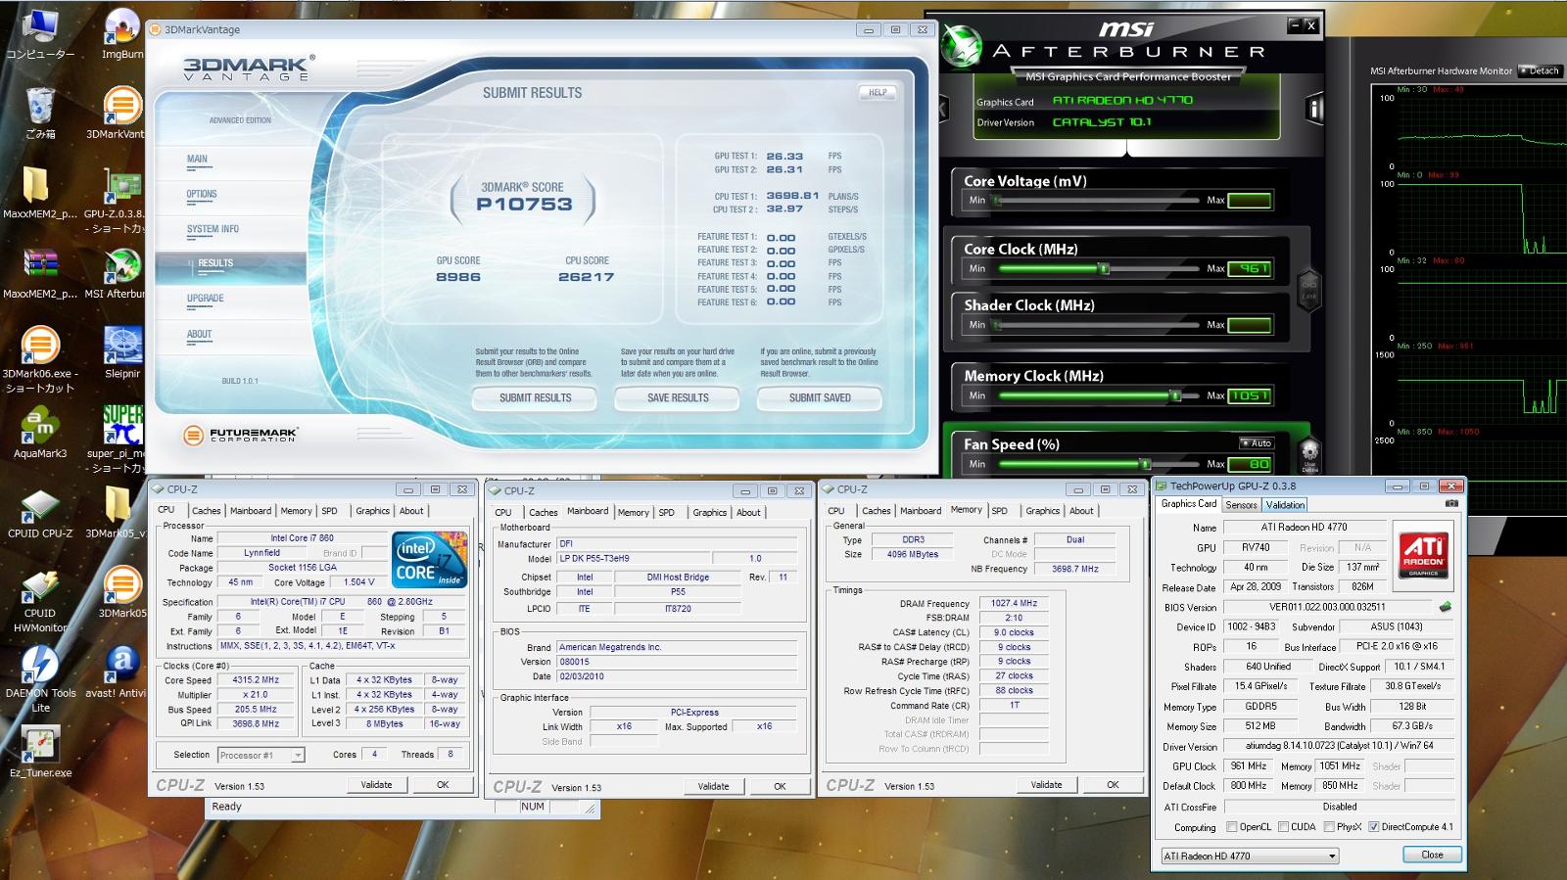Adjust the Memory Clock slider handle
The width and height of the screenshot is (1567, 880).
[1175, 395]
